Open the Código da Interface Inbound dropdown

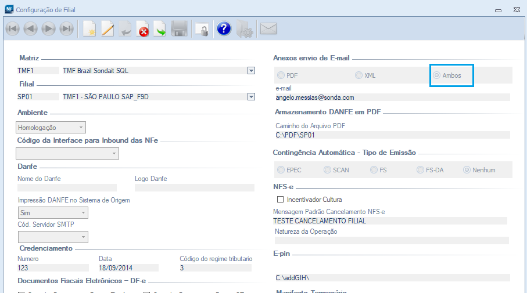pyautogui.click(x=67, y=153)
